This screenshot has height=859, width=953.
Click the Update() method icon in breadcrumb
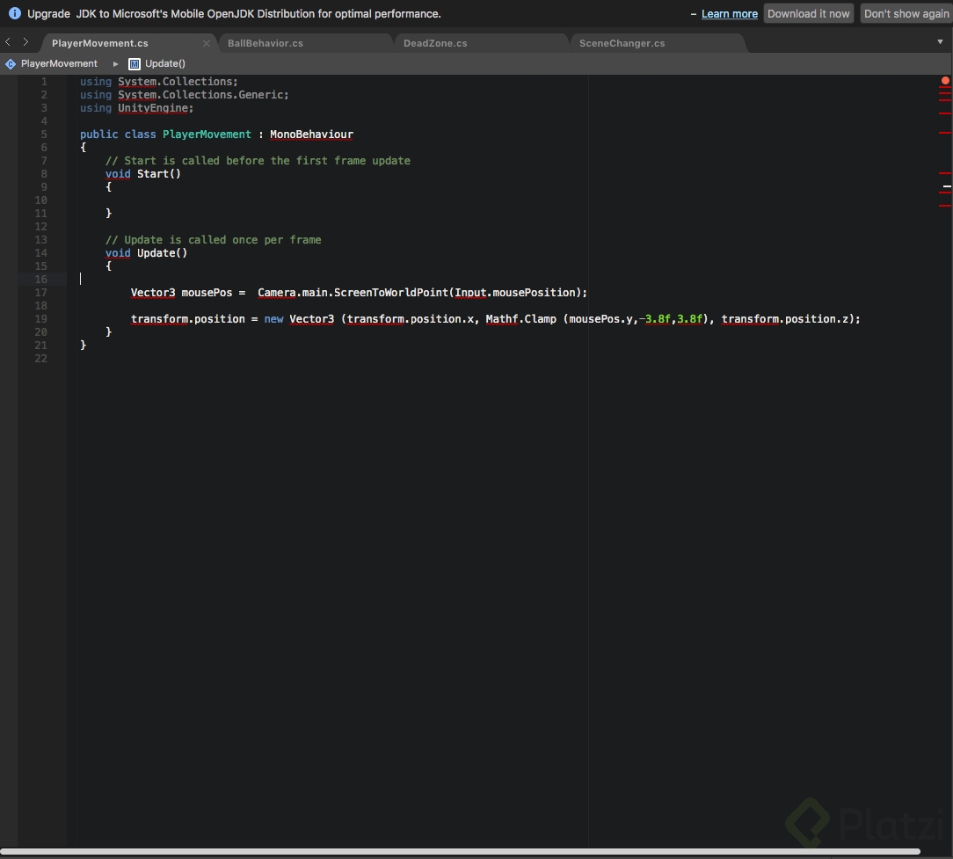click(135, 63)
